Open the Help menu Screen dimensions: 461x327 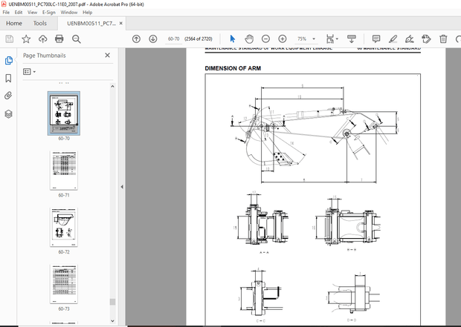pyautogui.click(x=87, y=13)
